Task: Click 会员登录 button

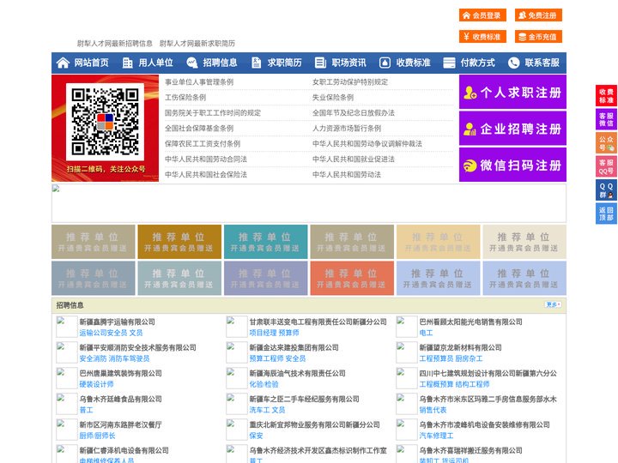Action: 482,15
